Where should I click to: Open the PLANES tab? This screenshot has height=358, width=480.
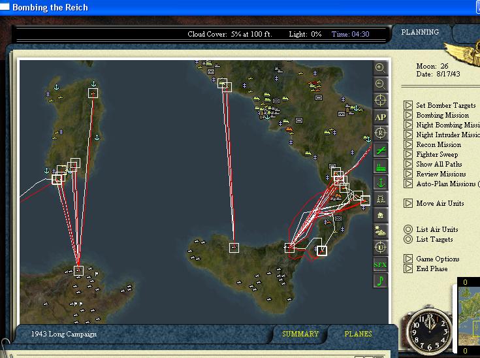coord(358,334)
